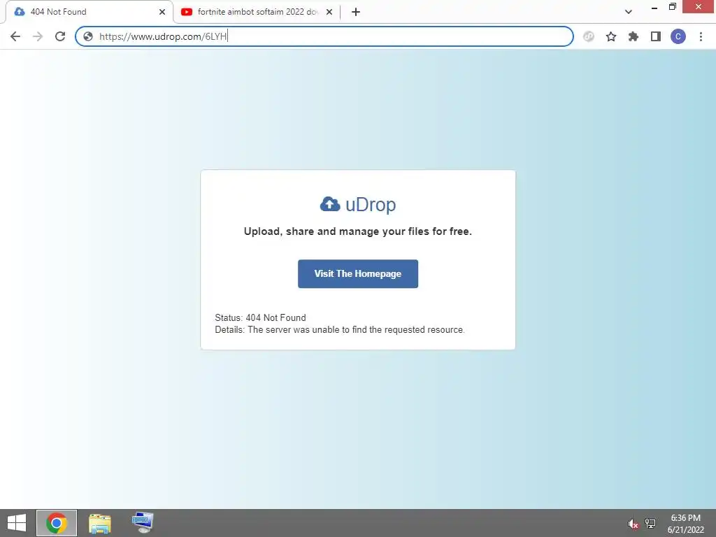This screenshot has width=716, height=537.
Task: Click the muted volume tray icon
Action: pyautogui.click(x=633, y=524)
